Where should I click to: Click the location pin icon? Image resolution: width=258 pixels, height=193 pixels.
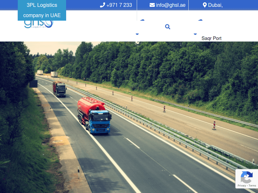click(x=205, y=5)
